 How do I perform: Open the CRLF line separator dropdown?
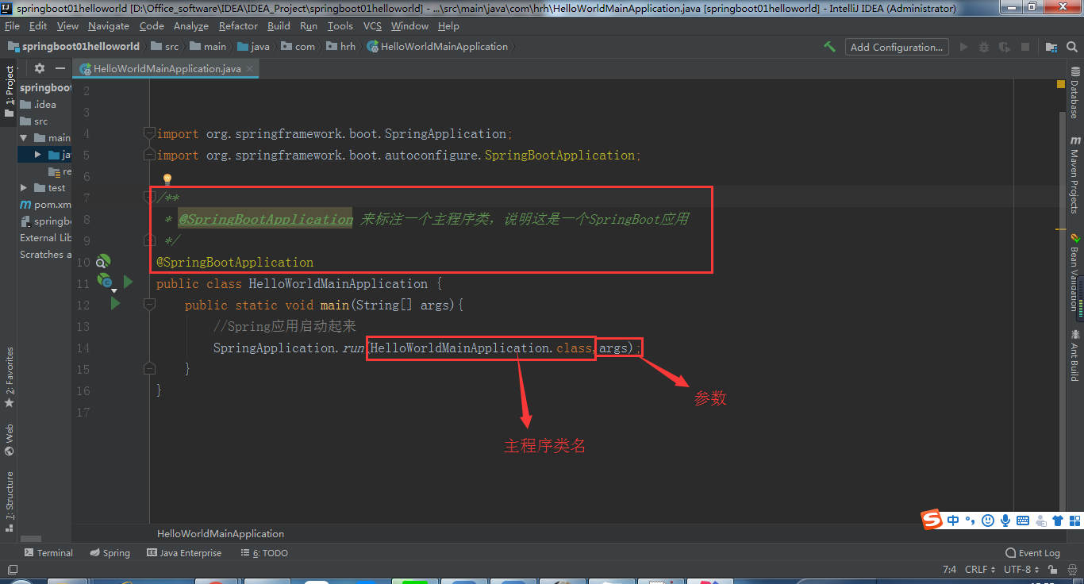point(981,569)
